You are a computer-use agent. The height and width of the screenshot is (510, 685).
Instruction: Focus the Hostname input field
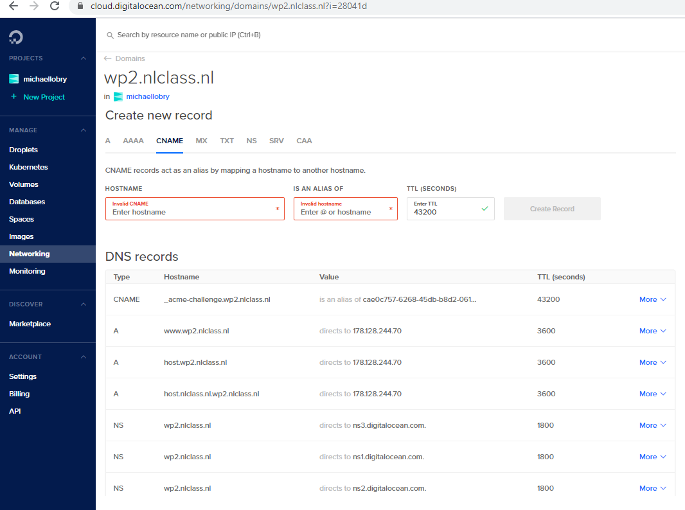point(195,209)
